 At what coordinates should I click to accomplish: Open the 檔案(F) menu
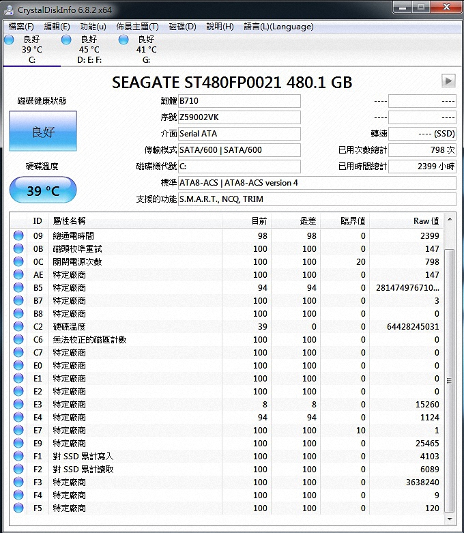pos(21,27)
